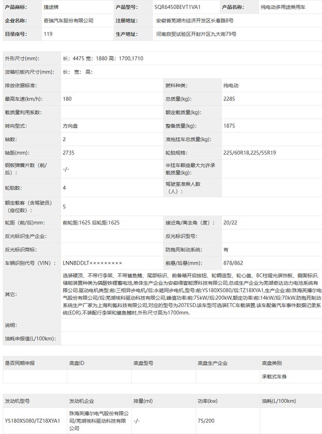322x434 pixels.
Task: Click label 额定载客（含驾驶员）
Action: click(28, 207)
